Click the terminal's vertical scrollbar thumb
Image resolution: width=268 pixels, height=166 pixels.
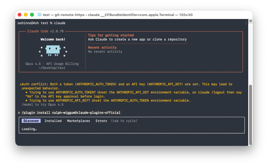coord(250,114)
